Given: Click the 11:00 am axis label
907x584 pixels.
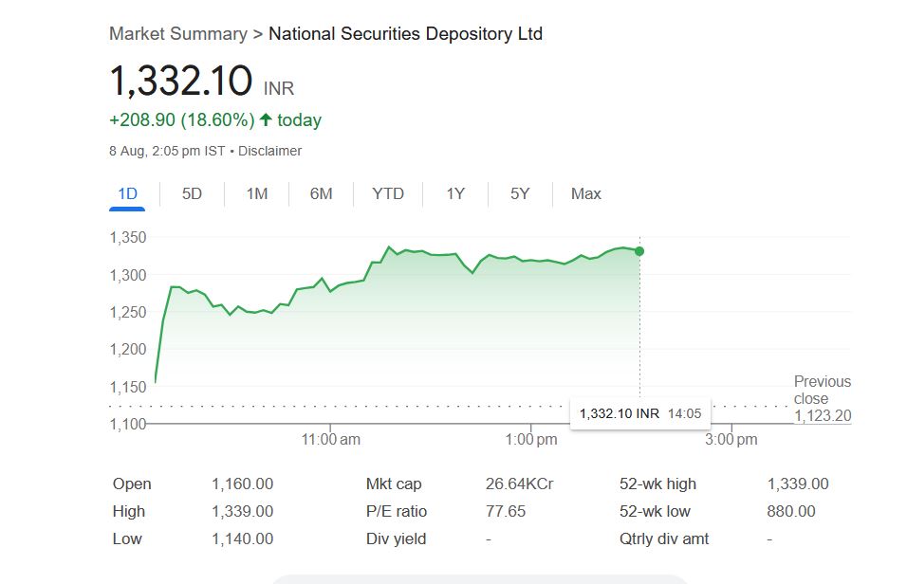Looking at the screenshot, I should (331, 440).
